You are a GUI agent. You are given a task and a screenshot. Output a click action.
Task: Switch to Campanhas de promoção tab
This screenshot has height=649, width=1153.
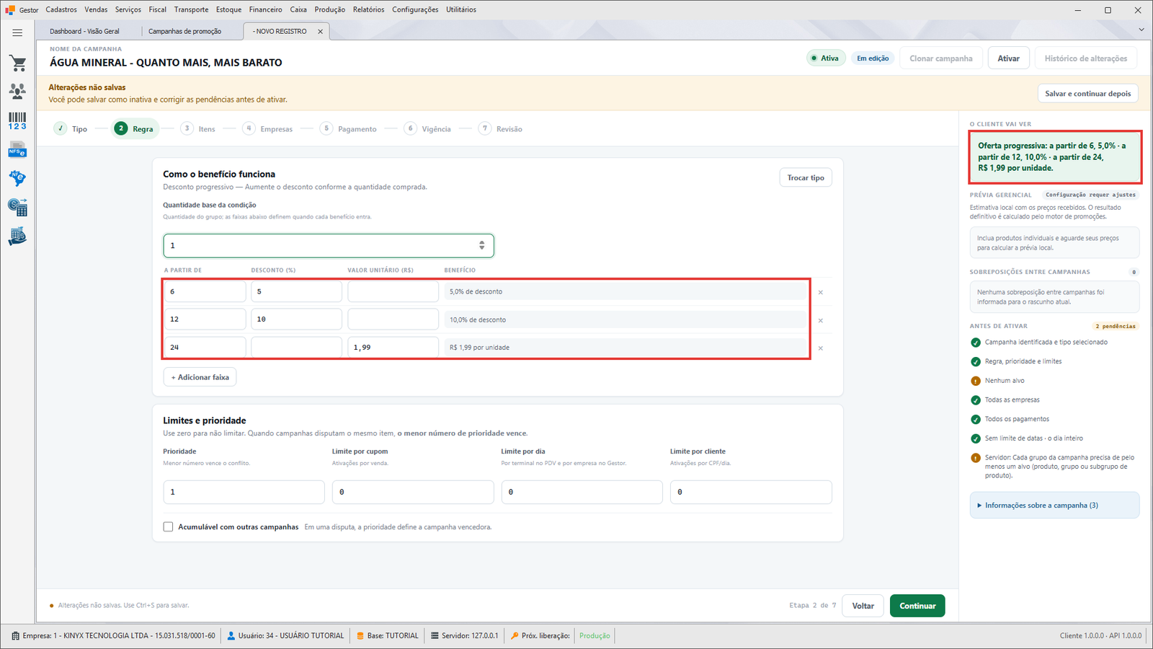(x=185, y=32)
